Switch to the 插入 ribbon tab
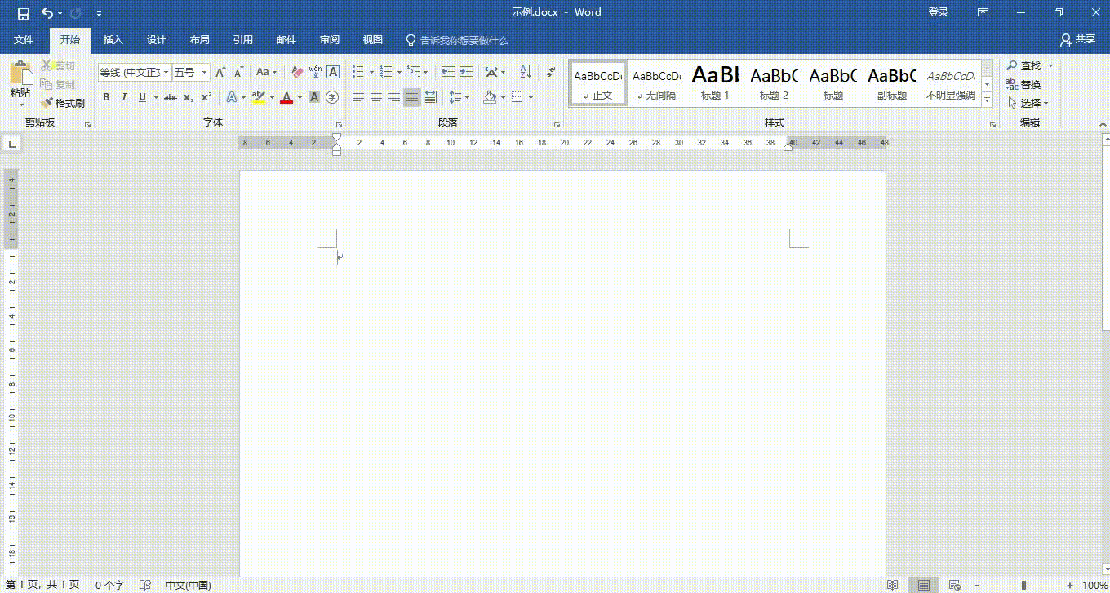 [113, 39]
